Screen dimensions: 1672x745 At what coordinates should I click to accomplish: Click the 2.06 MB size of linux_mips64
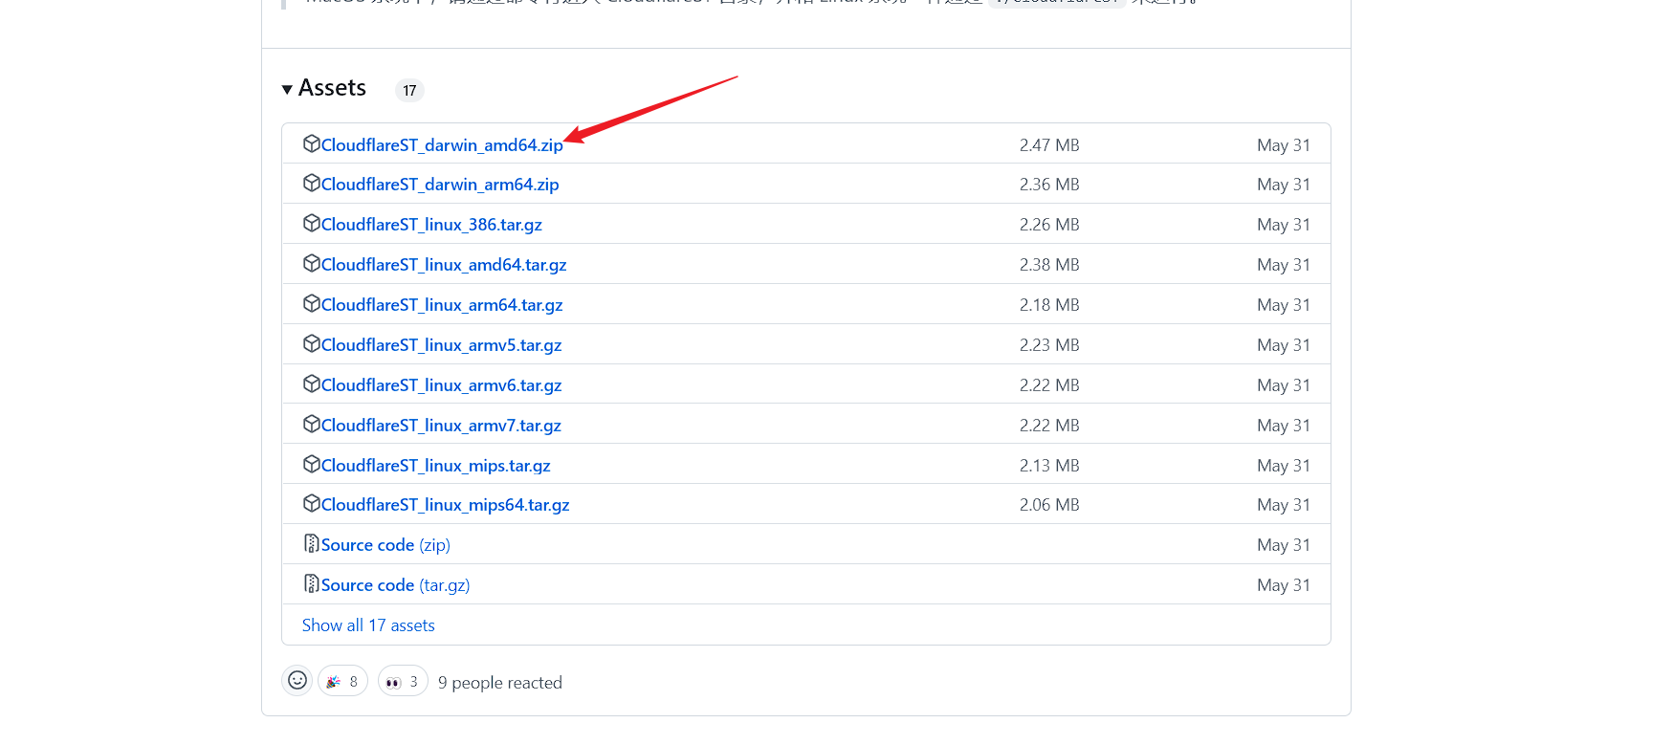(1049, 505)
